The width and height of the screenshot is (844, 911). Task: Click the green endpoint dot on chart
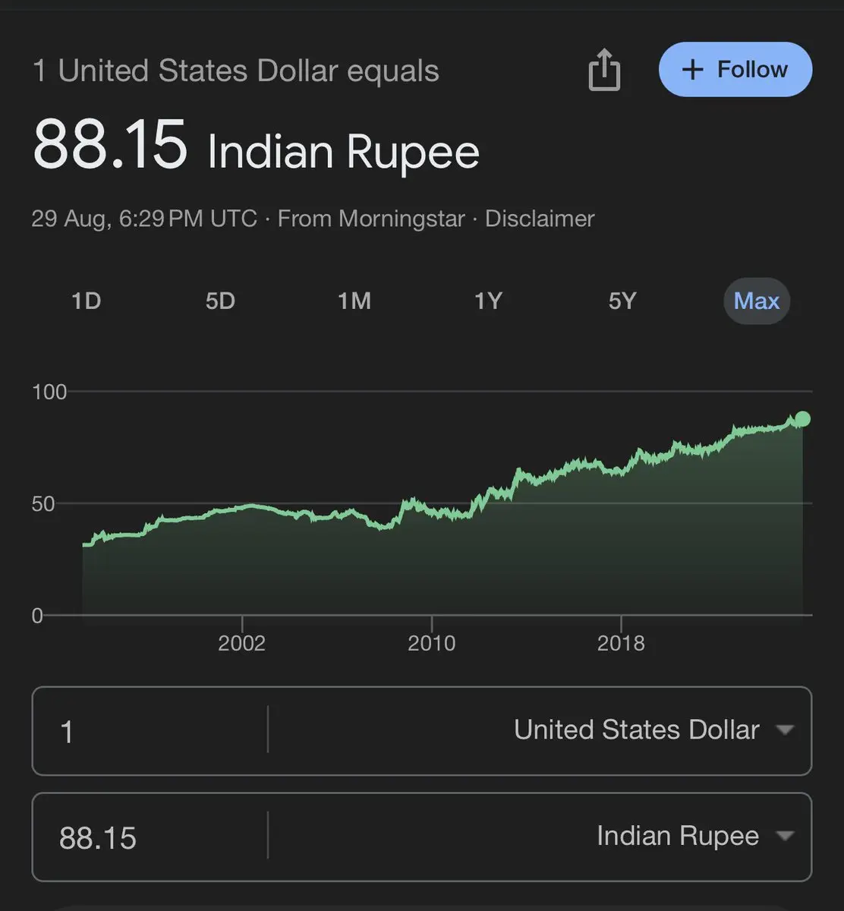click(x=802, y=419)
